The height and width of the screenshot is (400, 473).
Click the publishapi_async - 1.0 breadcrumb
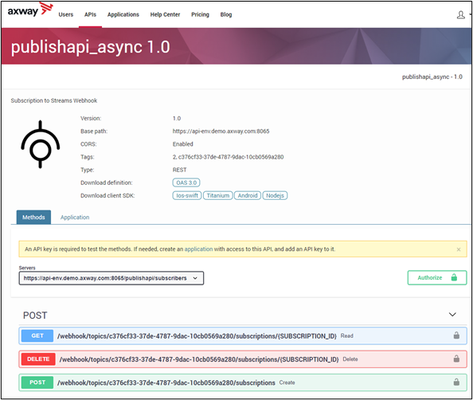tap(432, 76)
